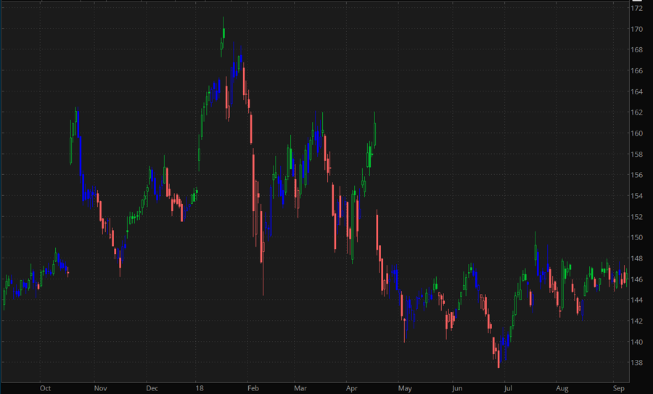Viewport: 653px width, 394px height.
Task: Click the 150 price label on the right axis
Action: pyautogui.click(x=636, y=237)
